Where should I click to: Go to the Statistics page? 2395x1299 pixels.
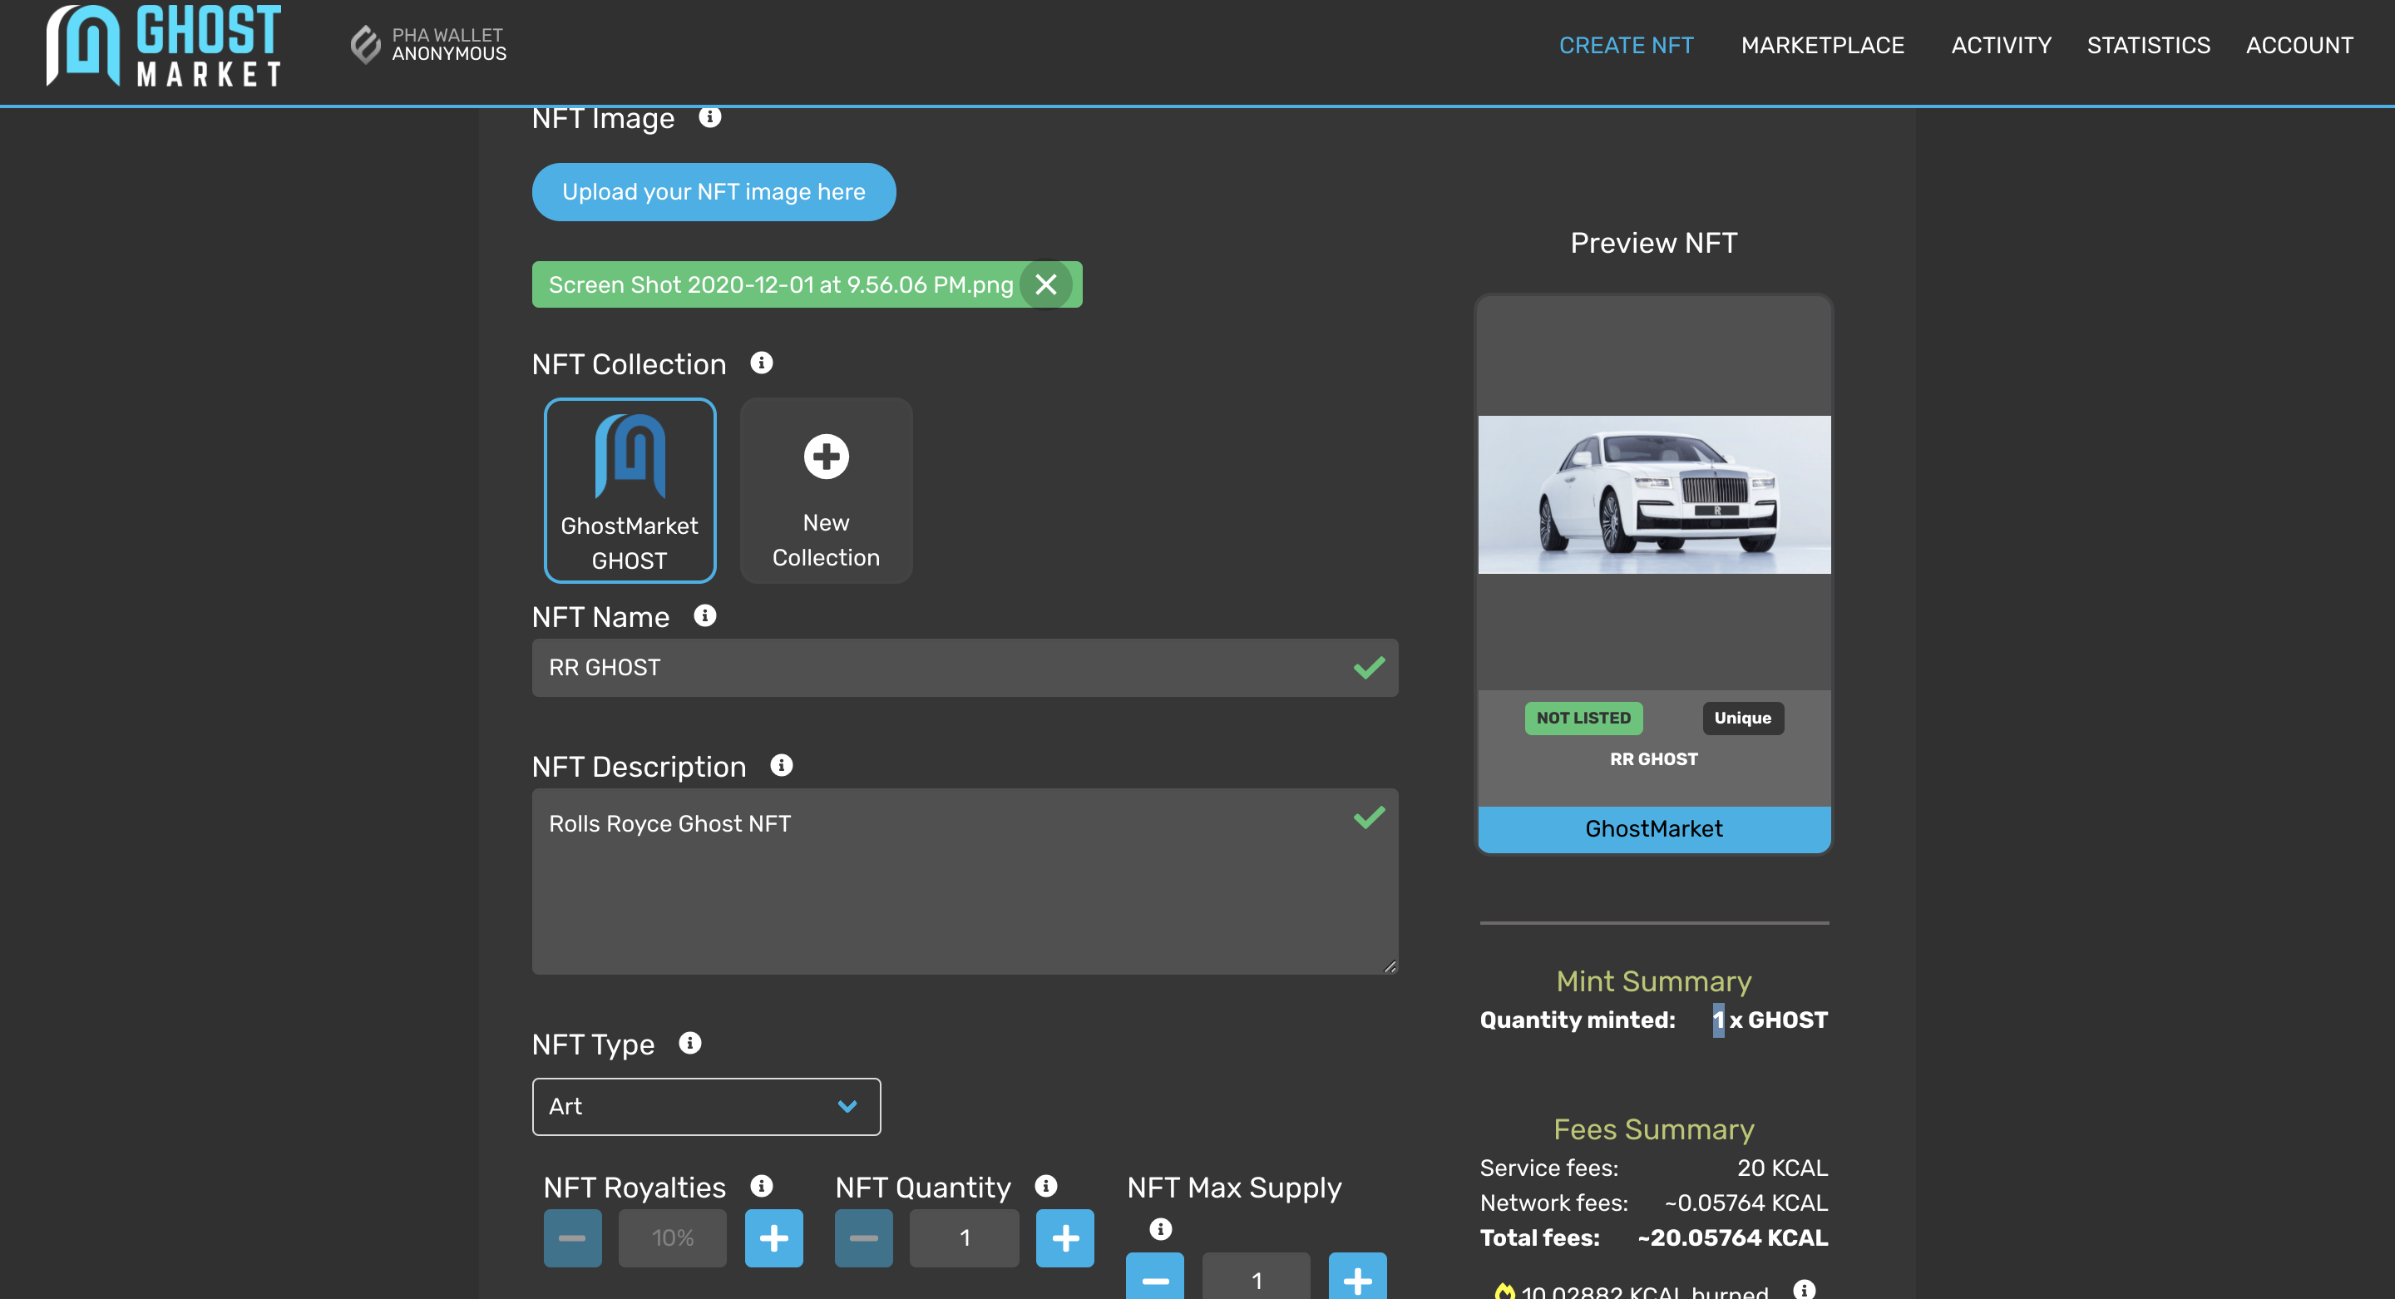click(2148, 46)
